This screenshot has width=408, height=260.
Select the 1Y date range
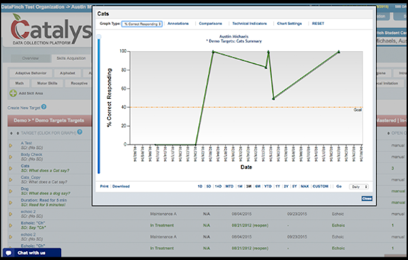coord(277,186)
